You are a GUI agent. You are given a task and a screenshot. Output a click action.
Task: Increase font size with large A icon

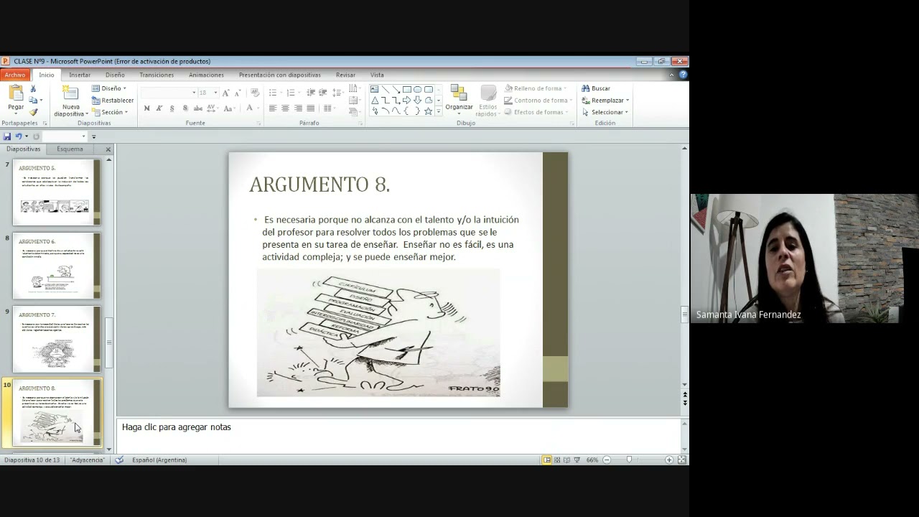coord(225,93)
